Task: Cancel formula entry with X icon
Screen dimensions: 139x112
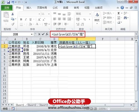Action: [39, 34]
